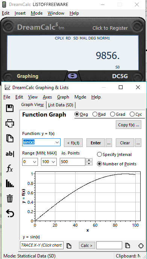
Task: Click Graphing & Lists window chart icon
Action: coord(7,87)
